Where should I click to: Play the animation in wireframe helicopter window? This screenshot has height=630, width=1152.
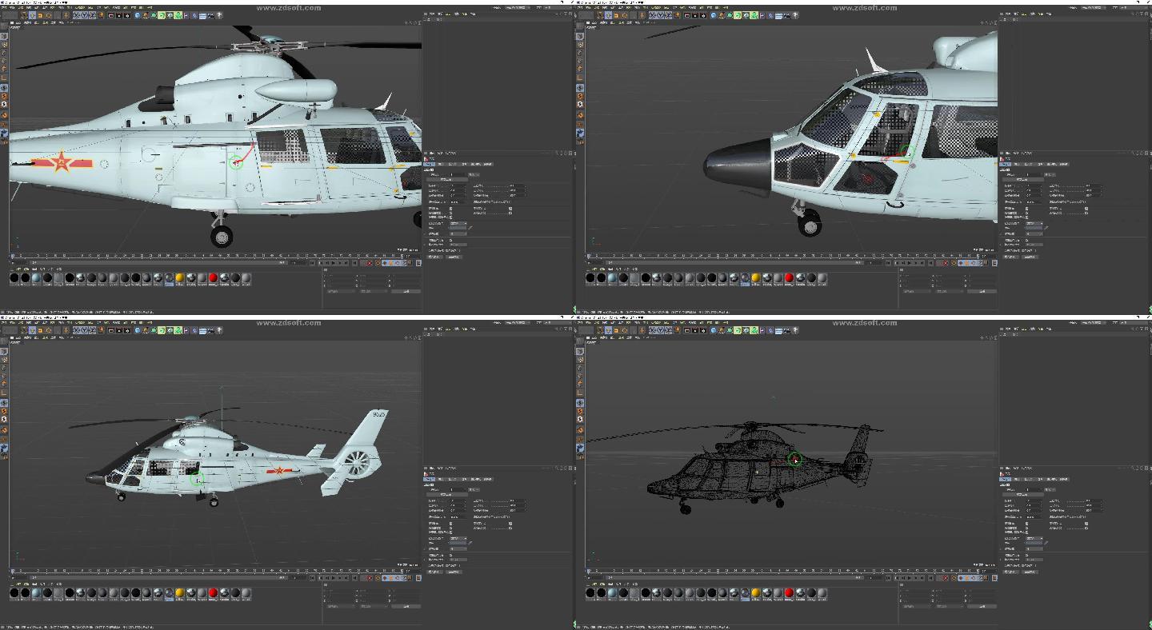(x=910, y=578)
